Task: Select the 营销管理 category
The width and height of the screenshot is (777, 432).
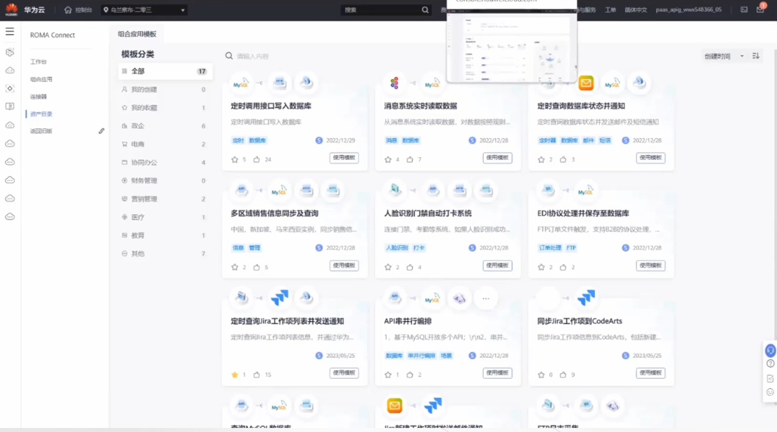Action: pyautogui.click(x=165, y=199)
